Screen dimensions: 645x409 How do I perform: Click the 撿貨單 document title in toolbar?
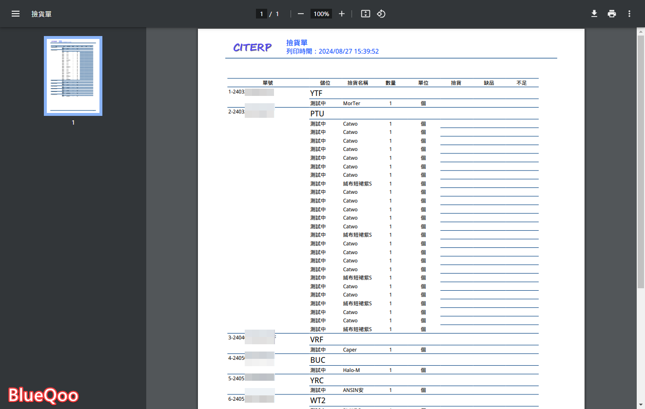click(x=41, y=14)
